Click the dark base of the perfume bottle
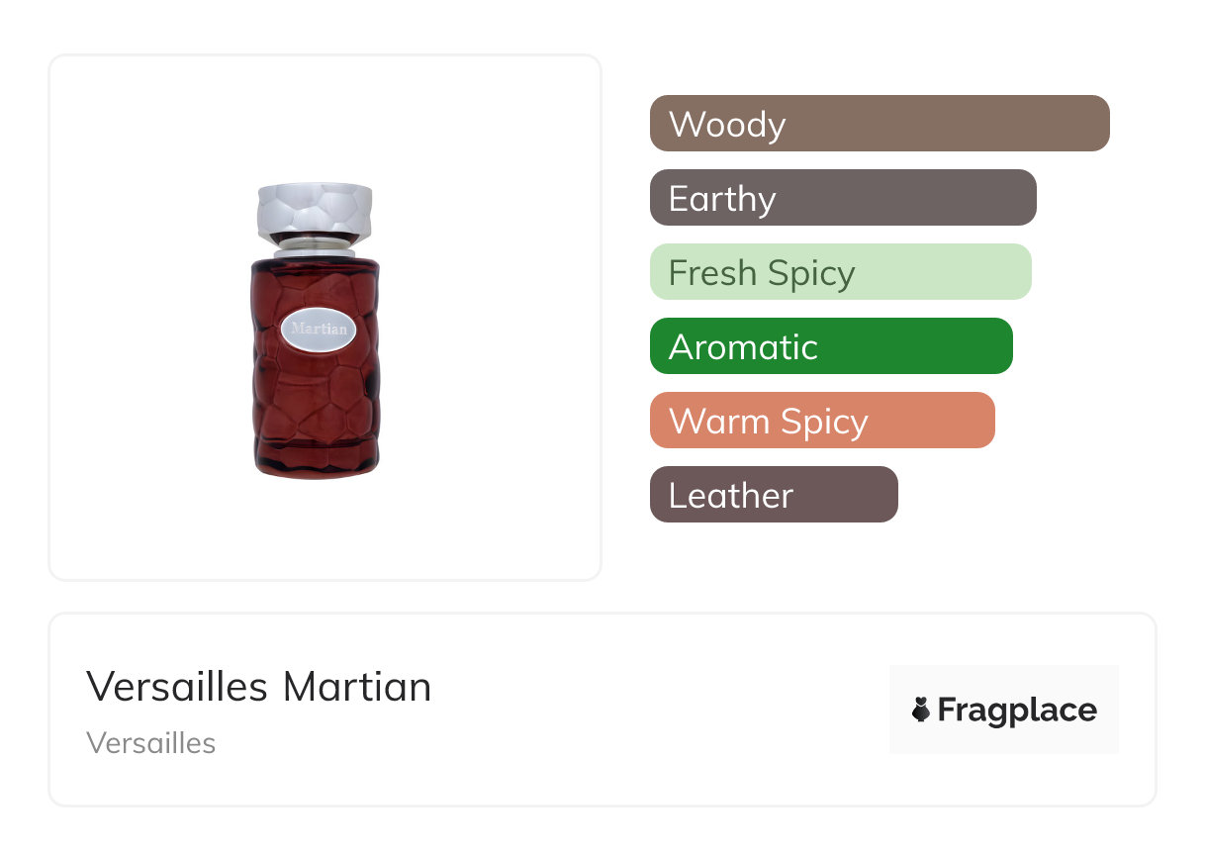Screen dimensions: 1205x855 pyautogui.click(x=315, y=461)
